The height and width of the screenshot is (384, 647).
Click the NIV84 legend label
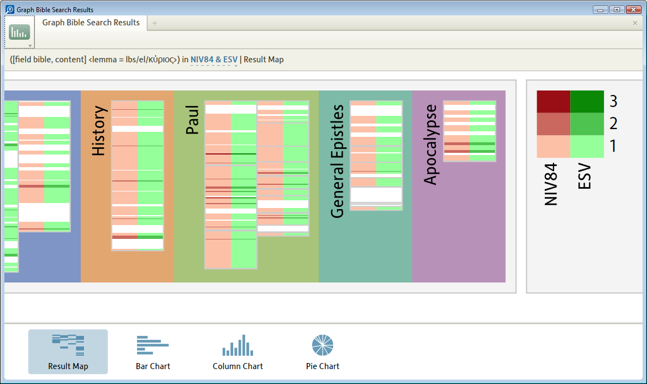point(551,184)
